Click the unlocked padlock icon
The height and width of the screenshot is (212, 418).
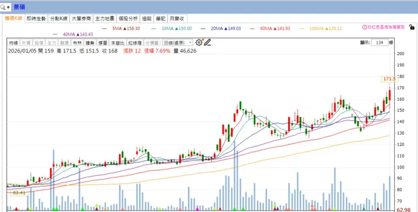412,27
